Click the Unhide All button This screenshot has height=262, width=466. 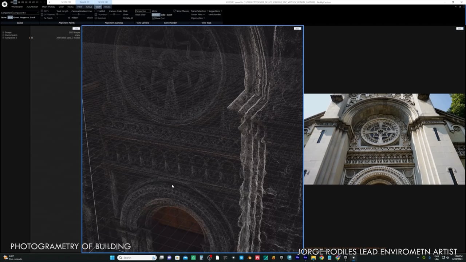pos(127,18)
